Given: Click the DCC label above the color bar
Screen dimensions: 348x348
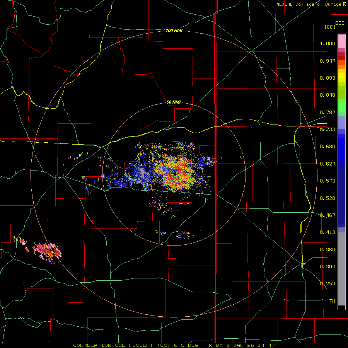Looking at the screenshot, I should point(339,23).
